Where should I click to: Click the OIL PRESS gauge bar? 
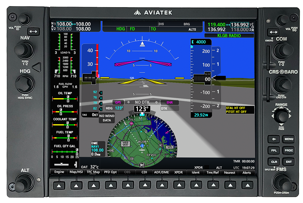tap(65, 112)
